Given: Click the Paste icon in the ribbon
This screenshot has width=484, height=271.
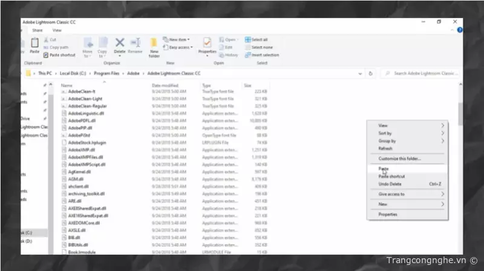Looking at the screenshot, I should point(34,44).
